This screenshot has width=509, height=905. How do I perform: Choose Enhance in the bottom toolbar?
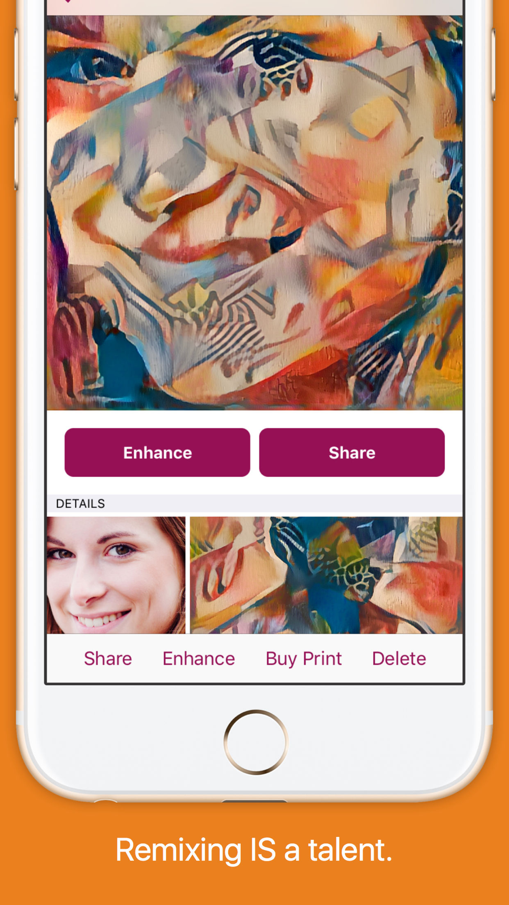tap(199, 659)
